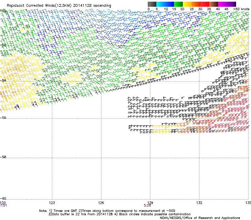Click the magenta 40-45 knots legend swatch
251x220 pixels.
223,4
